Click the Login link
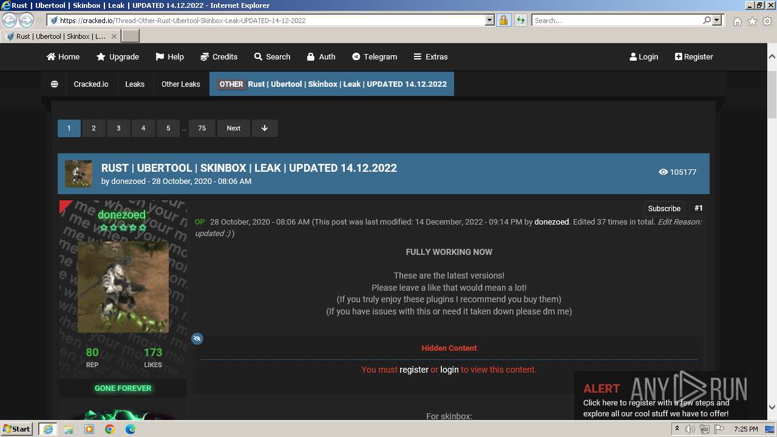Image resolution: width=777 pixels, height=437 pixels. click(643, 56)
